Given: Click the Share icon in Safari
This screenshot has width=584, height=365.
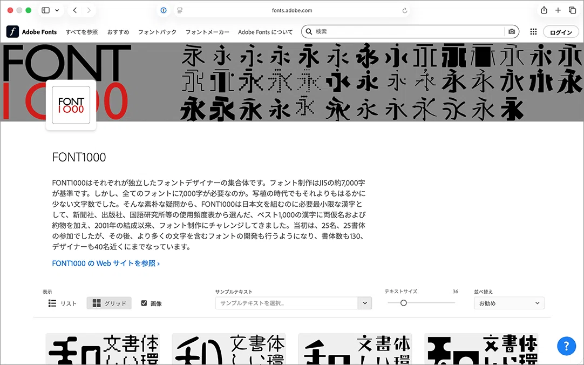Looking at the screenshot, I should [544, 10].
